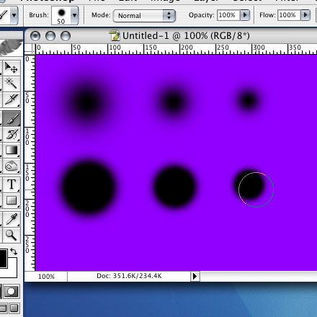This screenshot has width=317, height=317.
Task: Click the Doc: 351.6K/234.4K status text
Action: [129, 276]
